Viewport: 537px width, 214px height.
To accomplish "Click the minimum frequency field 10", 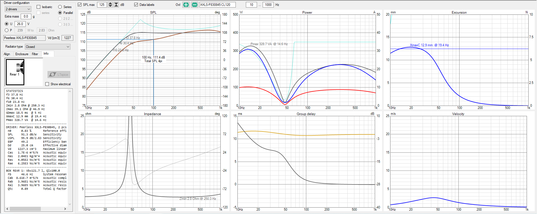I will 251,5.
